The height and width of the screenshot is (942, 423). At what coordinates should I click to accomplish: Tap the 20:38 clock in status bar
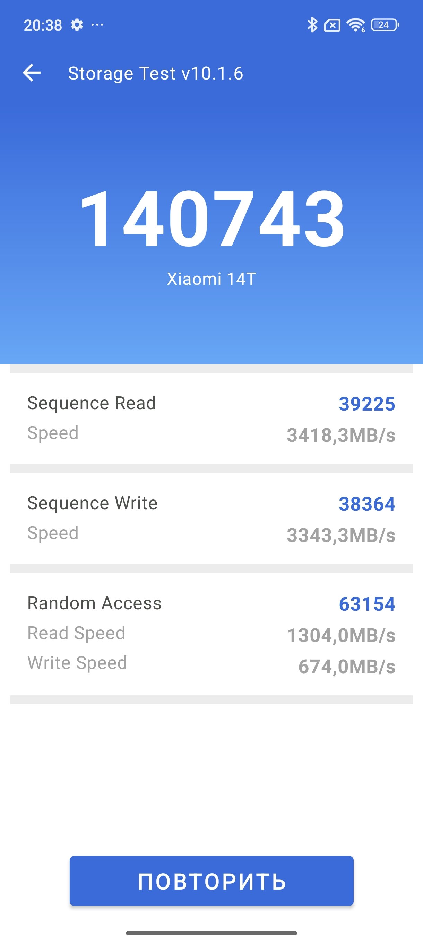click(x=43, y=25)
